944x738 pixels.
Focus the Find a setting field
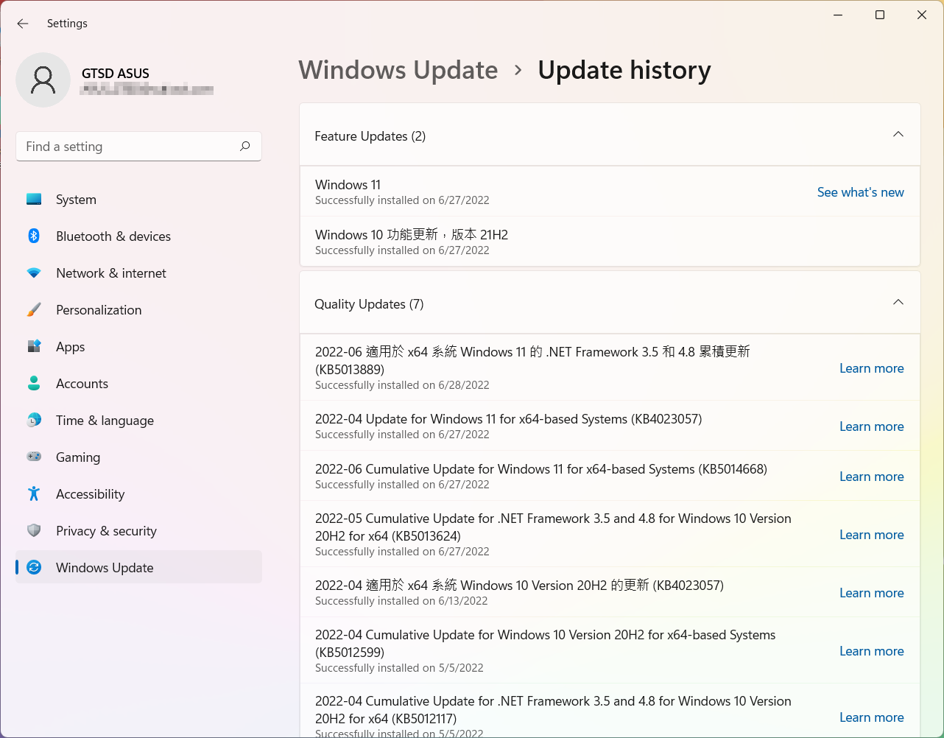(x=138, y=147)
